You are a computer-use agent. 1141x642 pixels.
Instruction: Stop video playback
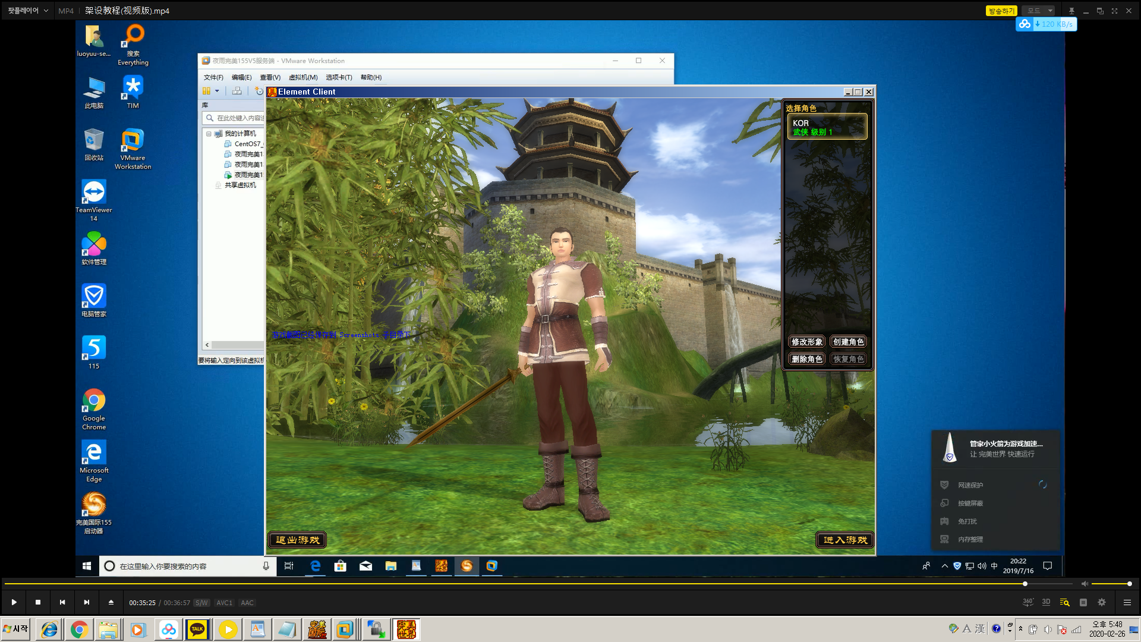(x=38, y=602)
